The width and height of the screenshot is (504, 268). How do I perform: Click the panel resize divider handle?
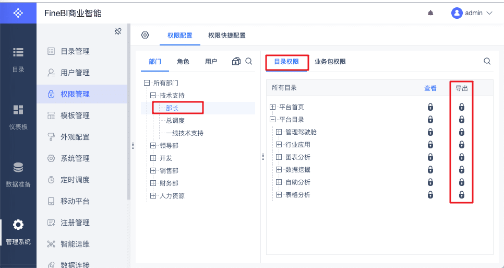tap(132, 146)
